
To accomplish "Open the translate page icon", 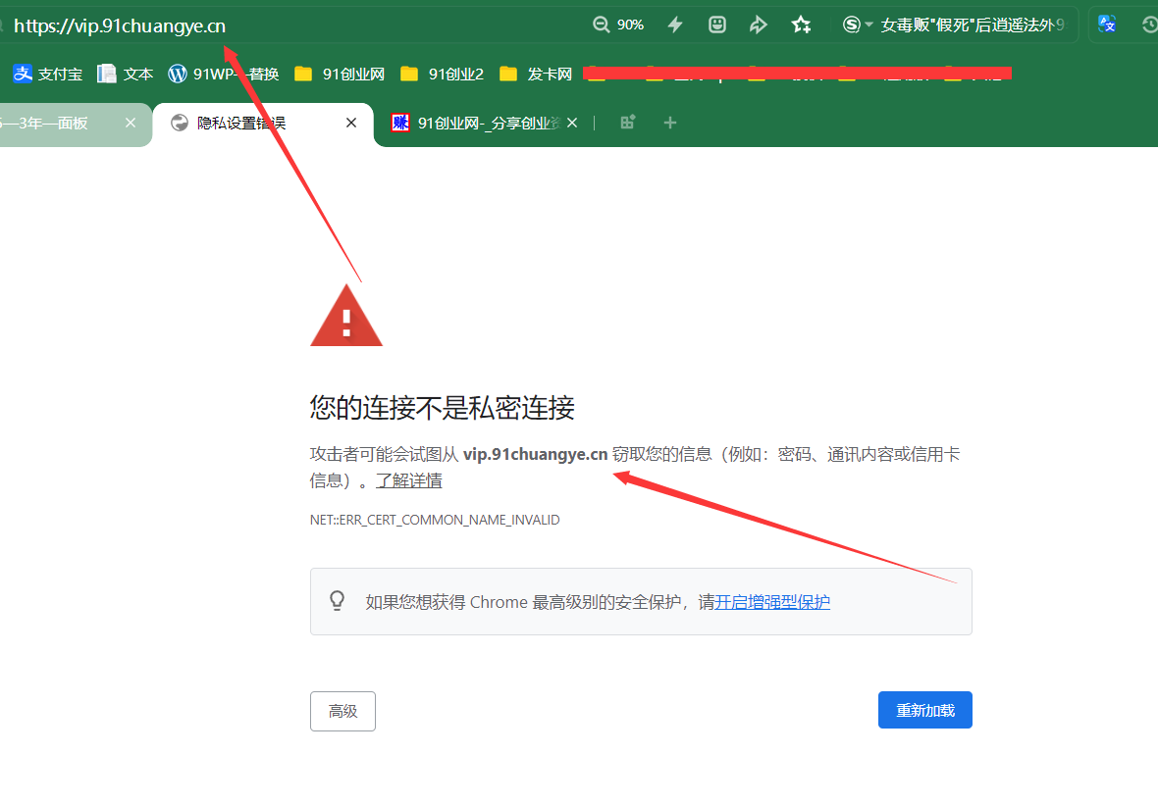I will pyautogui.click(x=1107, y=25).
